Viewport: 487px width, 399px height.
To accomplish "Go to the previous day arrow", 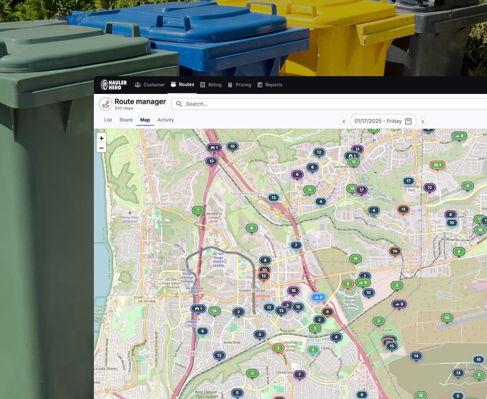I will 344,121.
